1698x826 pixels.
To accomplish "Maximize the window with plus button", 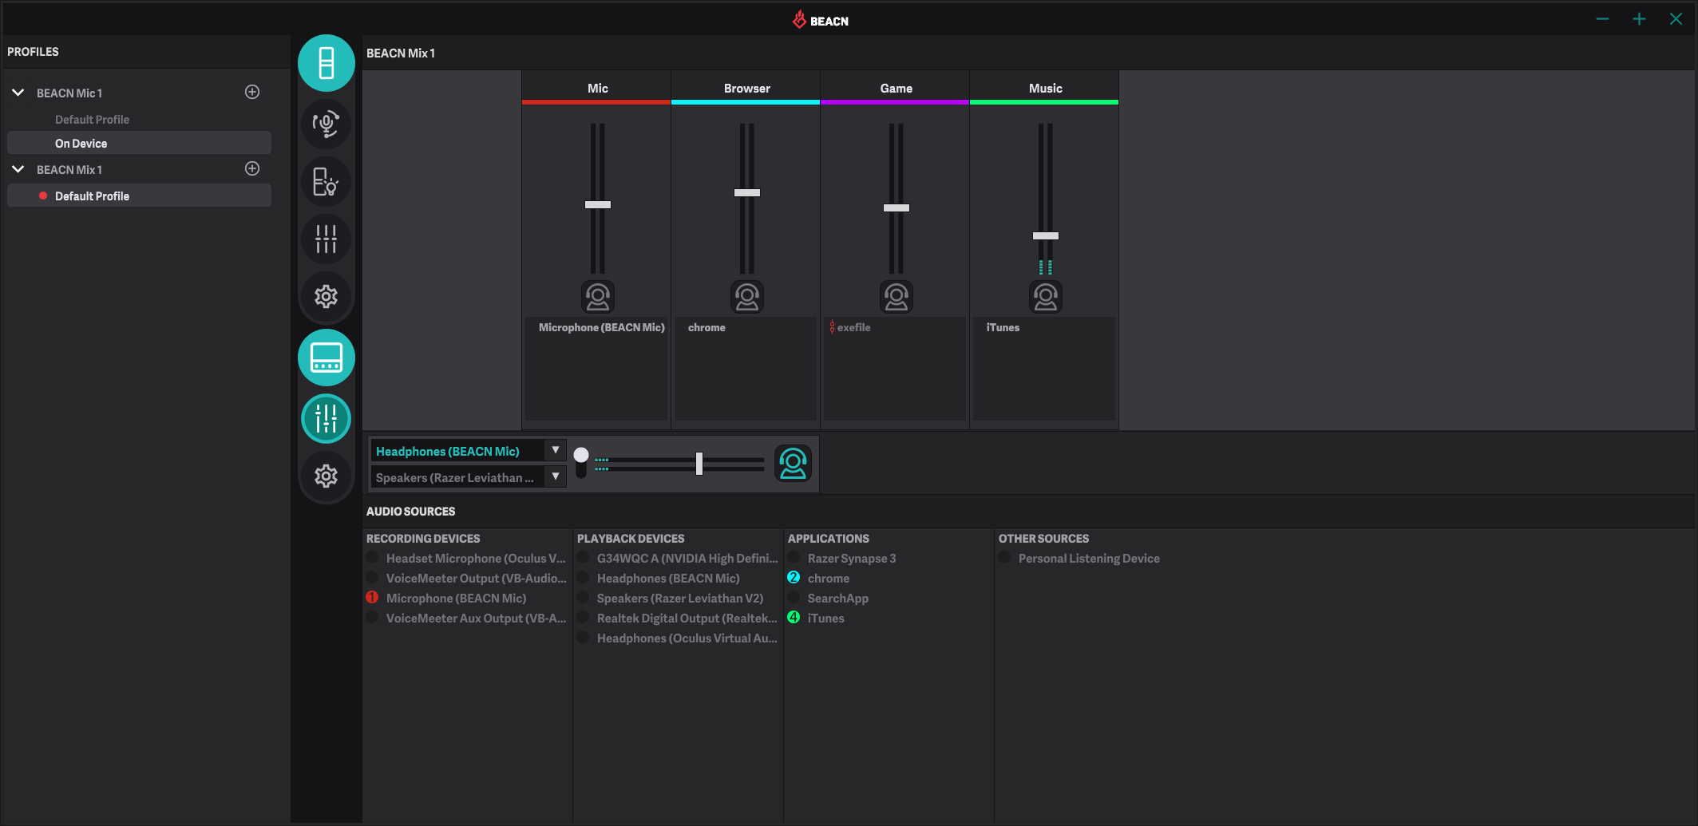I will (x=1639, y=19).
